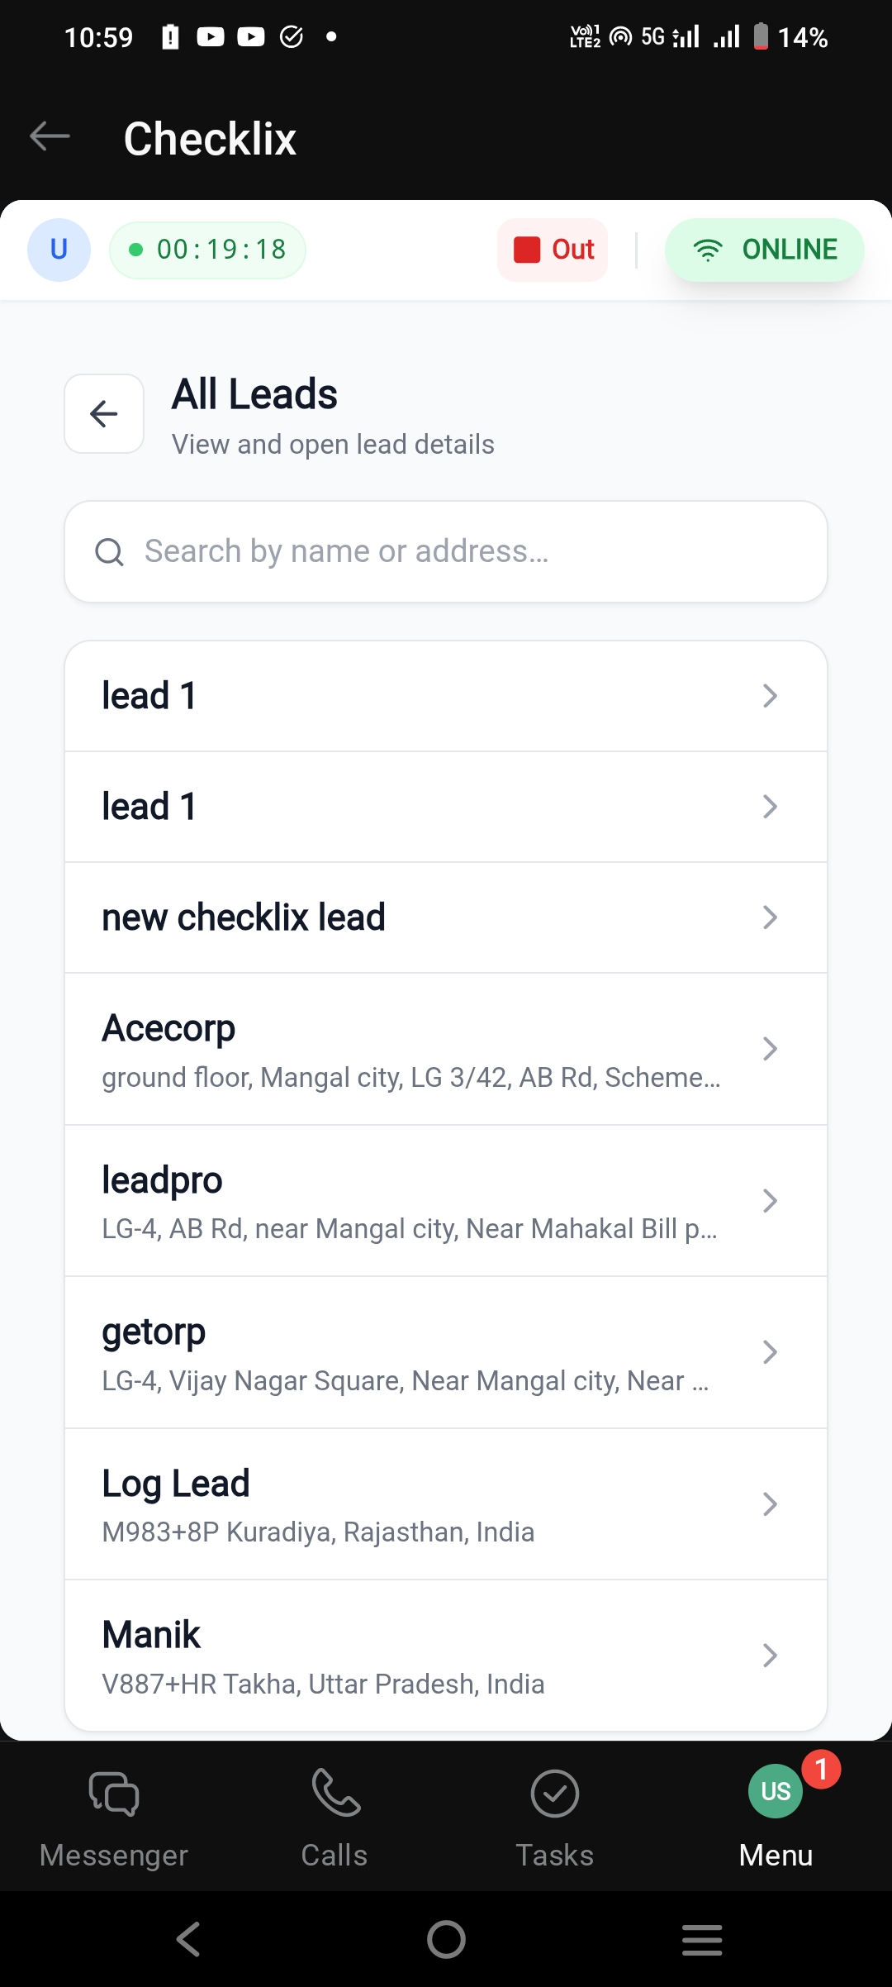
Task: Open Android recent apps button
Action: tap(702, 1939)
